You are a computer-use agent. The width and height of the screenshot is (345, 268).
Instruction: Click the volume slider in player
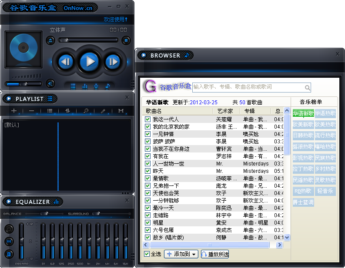(x=23, y=84)
